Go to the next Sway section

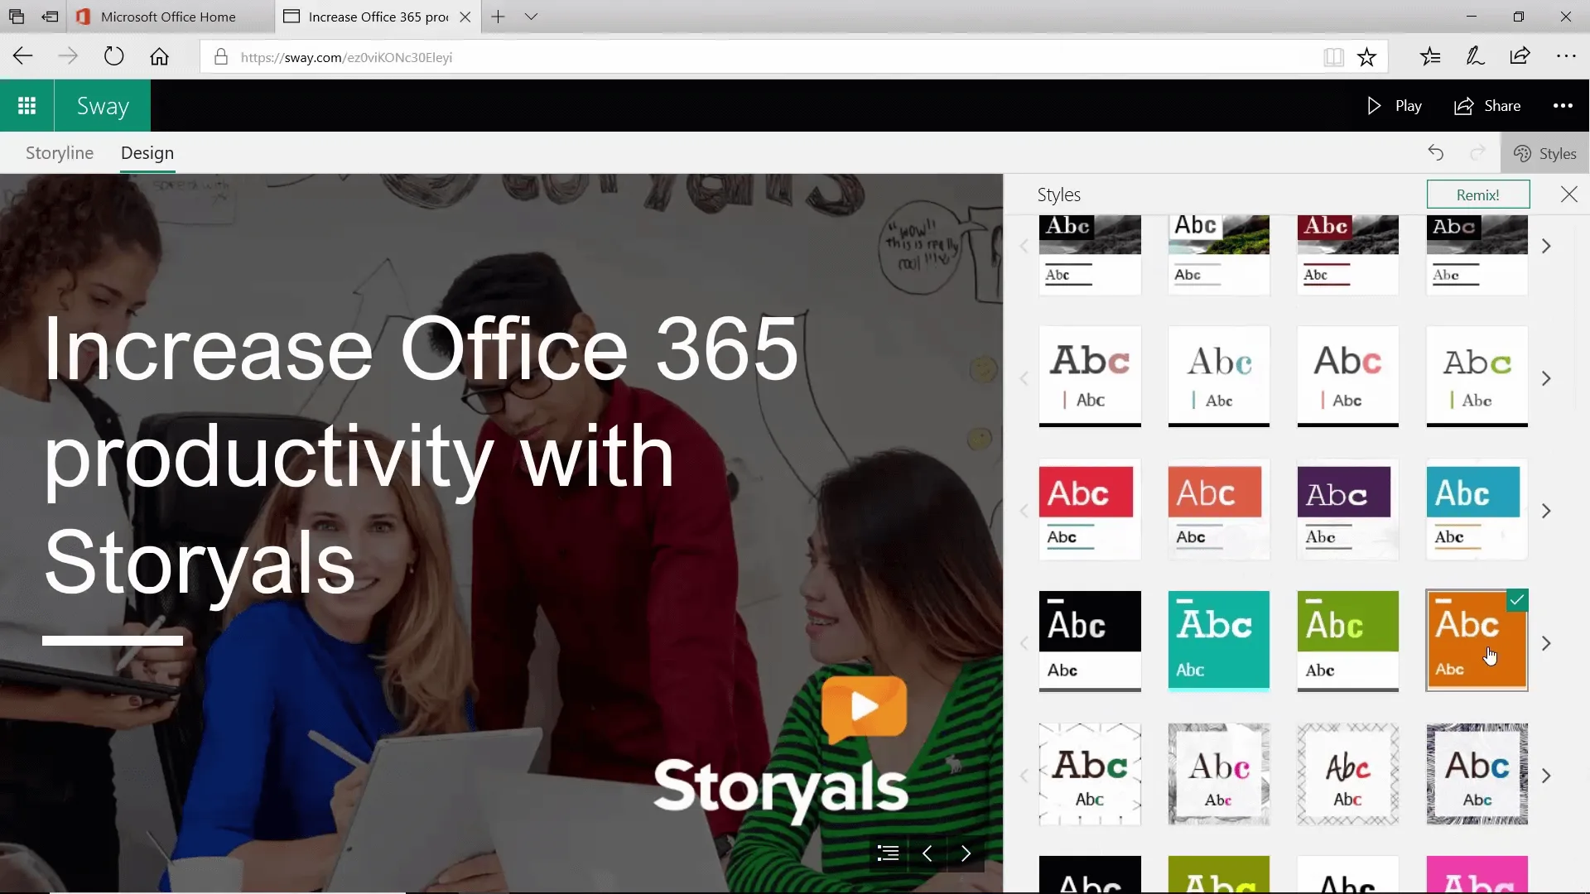[x=966, y=853]
